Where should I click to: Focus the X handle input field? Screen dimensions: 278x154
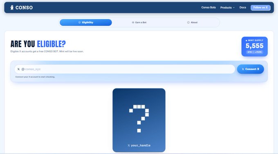[x=125, y=69]
